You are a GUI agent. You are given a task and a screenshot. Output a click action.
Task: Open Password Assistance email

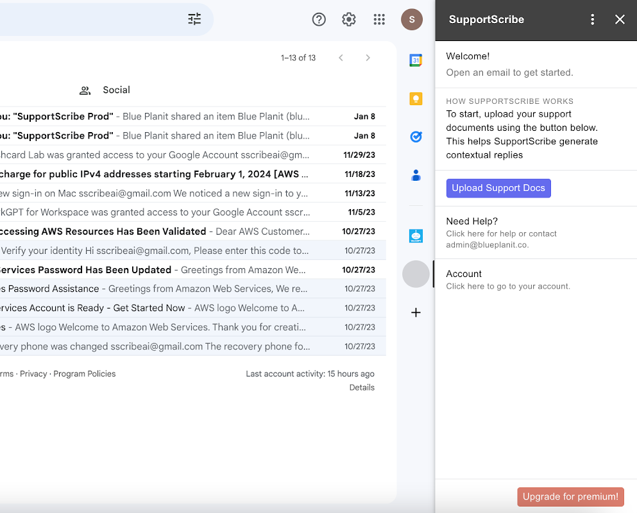pyautogui.click(x=193, y=289)
